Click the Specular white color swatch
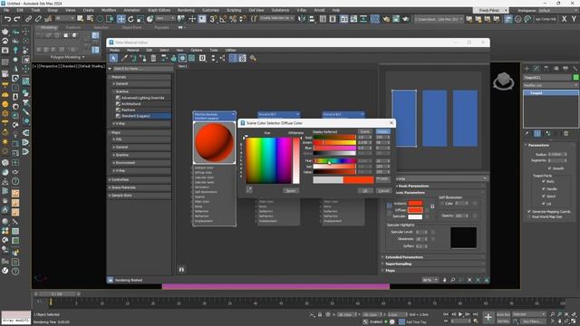 415,216
